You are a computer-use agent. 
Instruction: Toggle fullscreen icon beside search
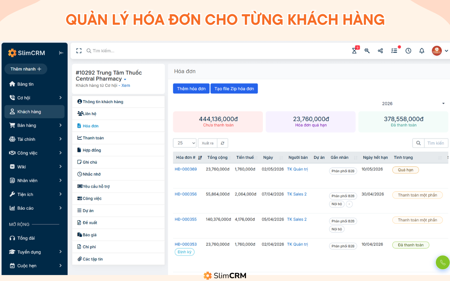click(79, 51)
